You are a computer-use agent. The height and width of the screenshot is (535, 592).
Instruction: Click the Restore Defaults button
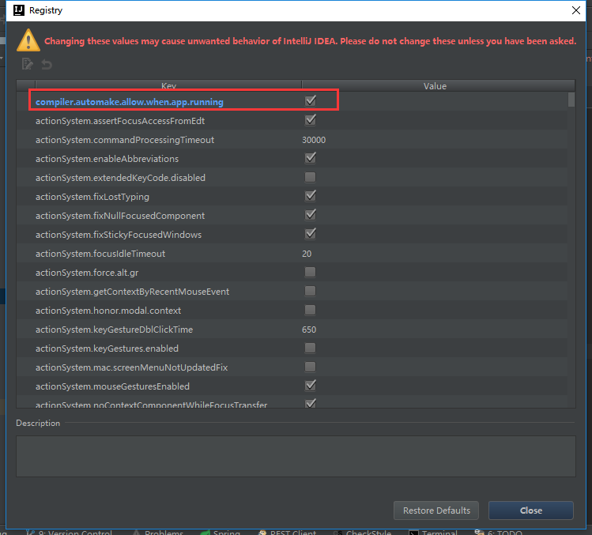pyautogui.click(x=436, y=511)
